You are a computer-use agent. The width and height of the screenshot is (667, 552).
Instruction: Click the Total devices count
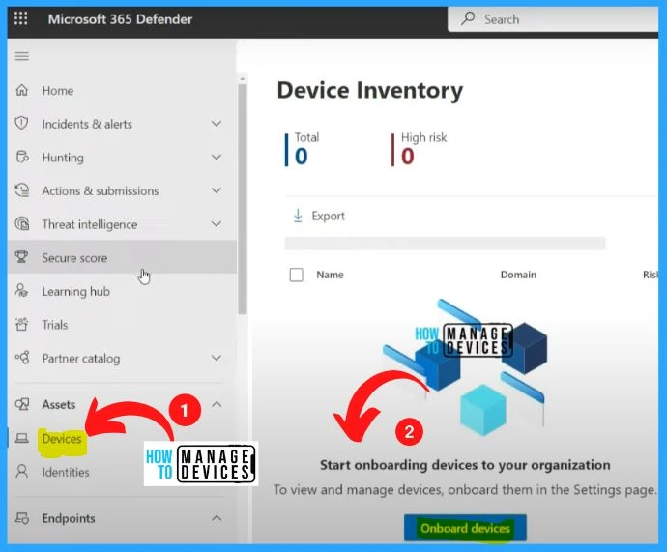(x=302, y=156)
